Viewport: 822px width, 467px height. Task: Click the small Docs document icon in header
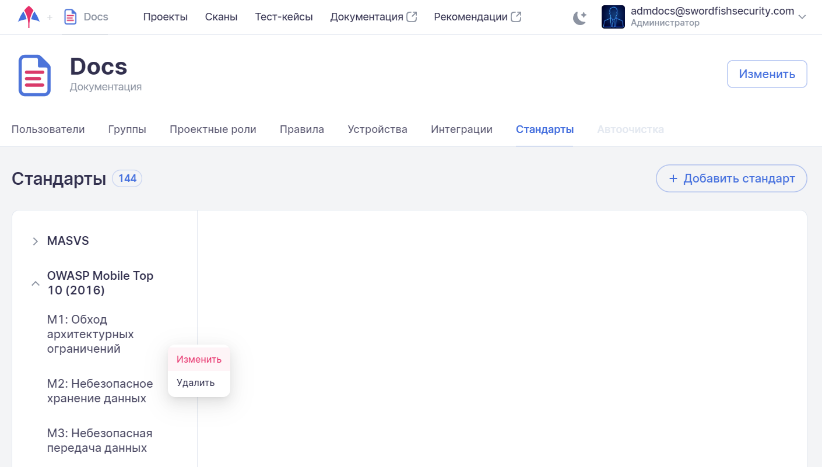pyautogui.click(x=71, y=17)
